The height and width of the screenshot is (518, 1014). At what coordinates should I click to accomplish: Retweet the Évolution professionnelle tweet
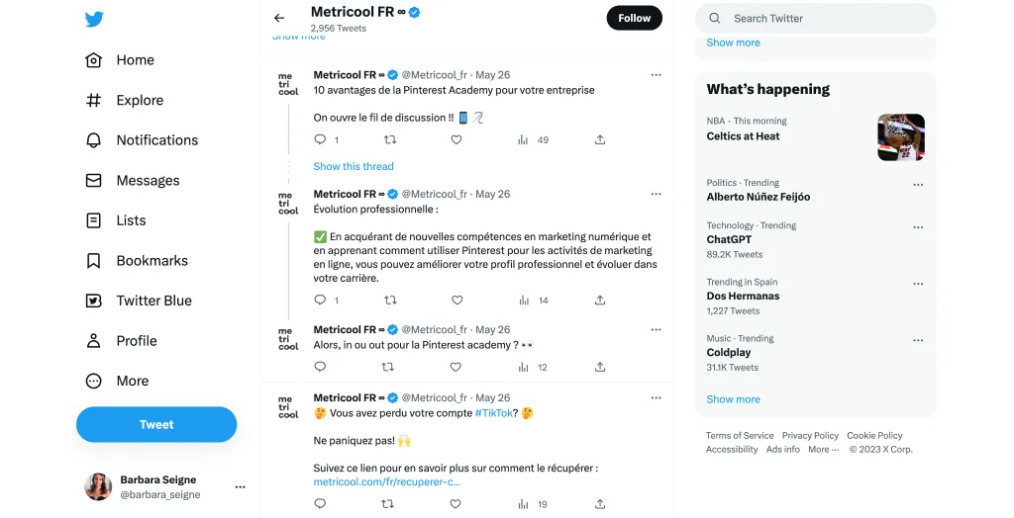(x=390, y=300)
